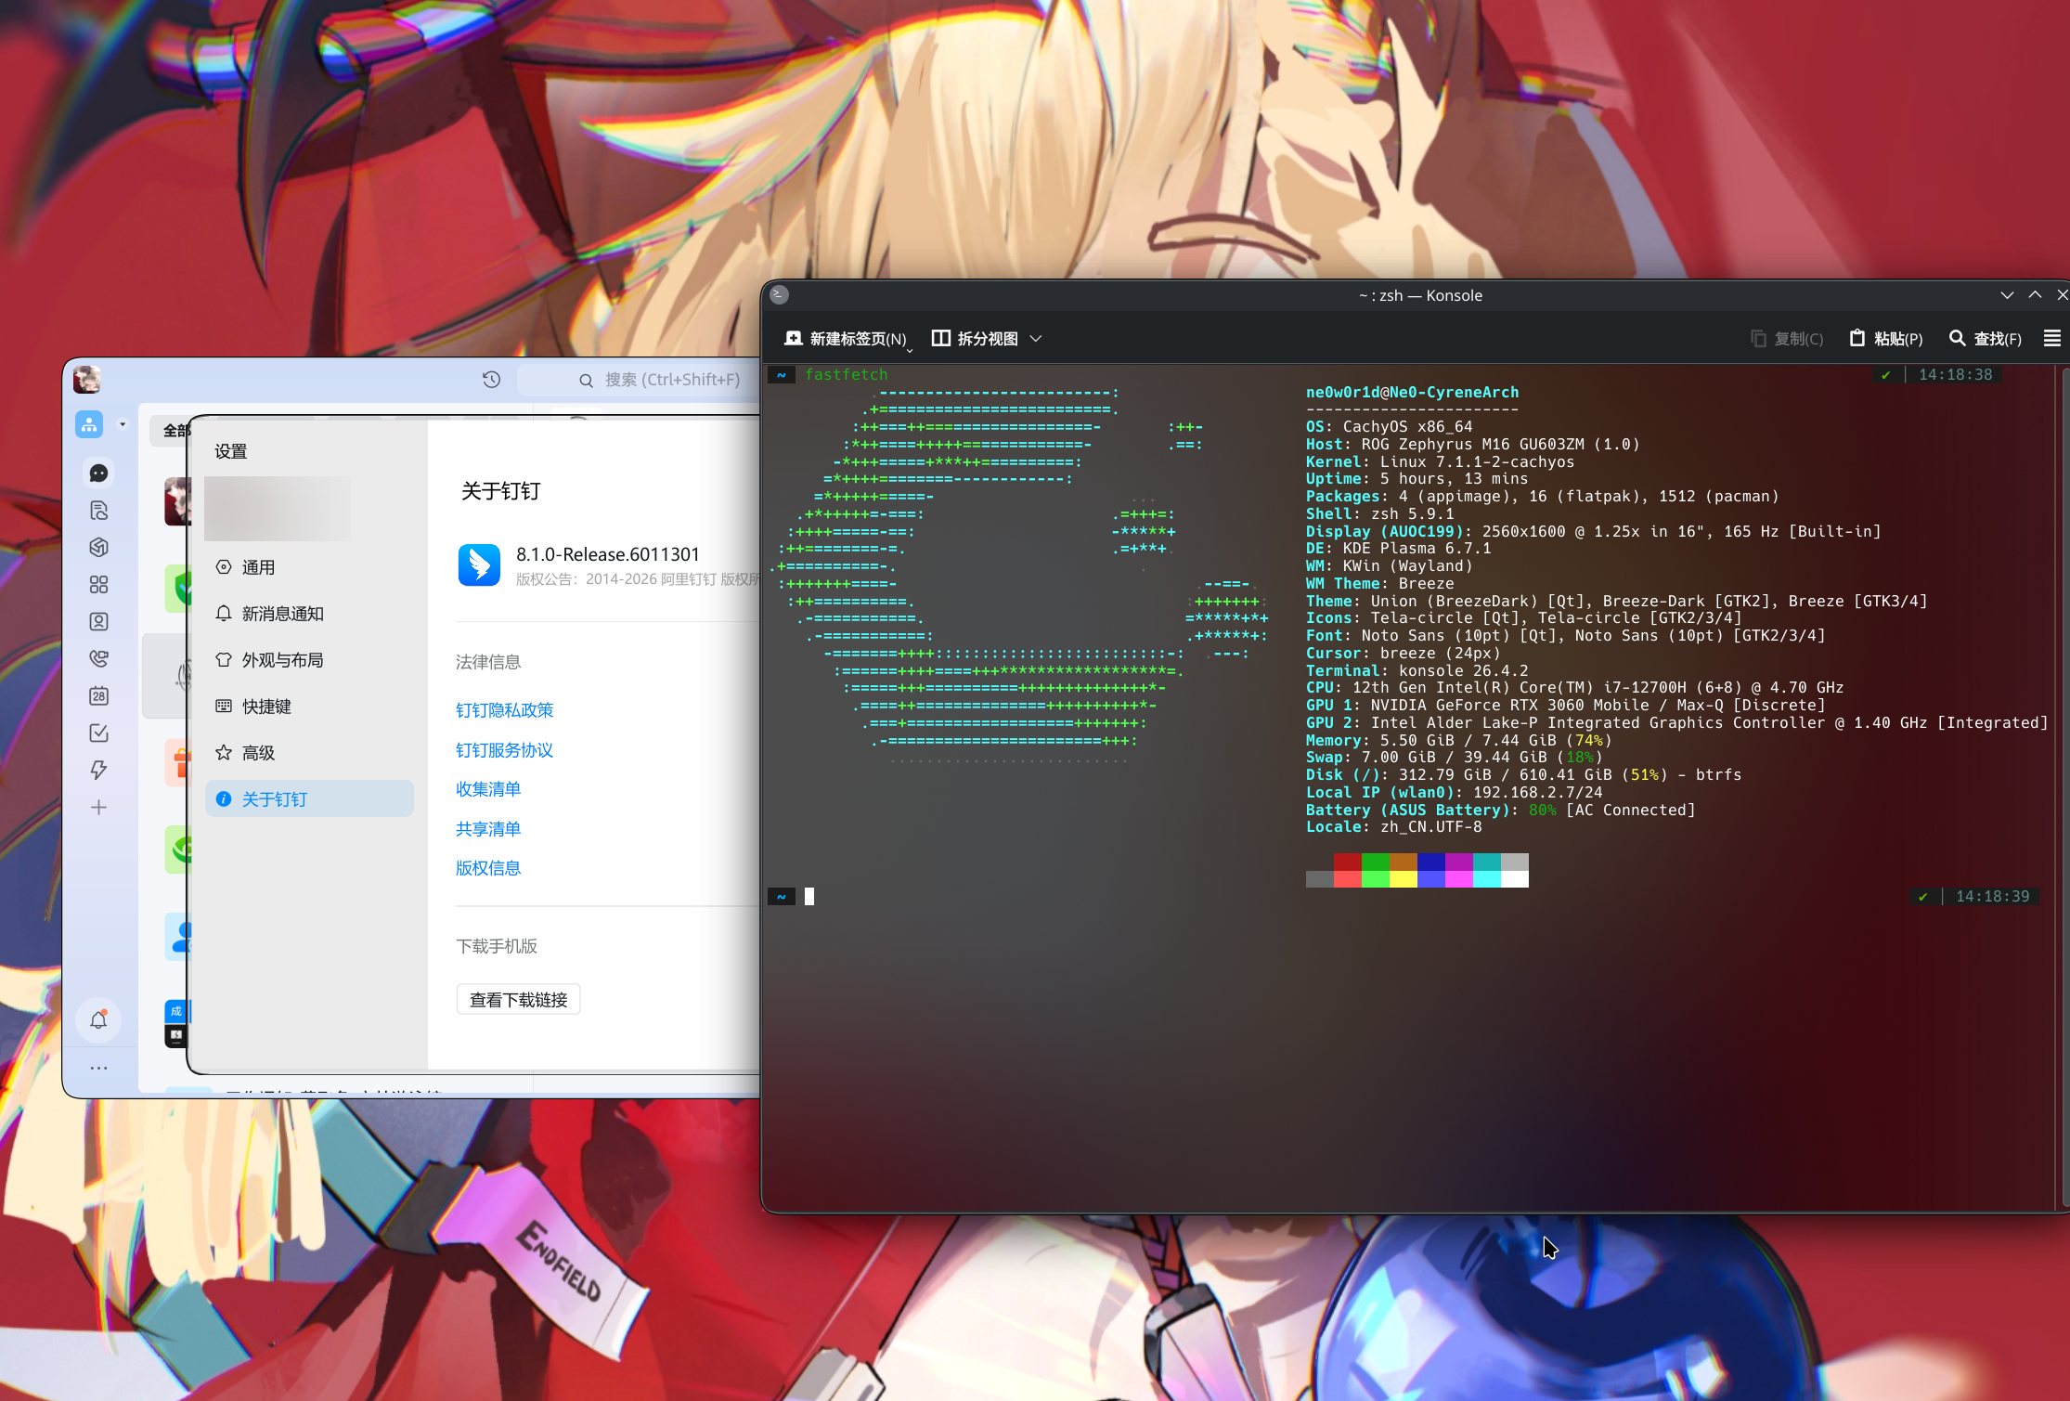Open the Phone call icon in DingTalk sidebar
2070x1401 pixels.
(98, 659)
